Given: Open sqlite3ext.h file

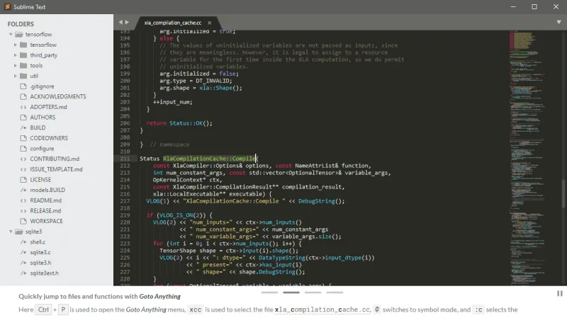Looking at the screenshot, I should (44, 273).
